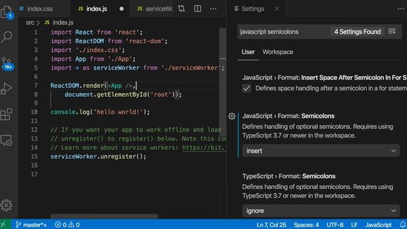Show errors and warnings in status bar

tap(67, 225)
